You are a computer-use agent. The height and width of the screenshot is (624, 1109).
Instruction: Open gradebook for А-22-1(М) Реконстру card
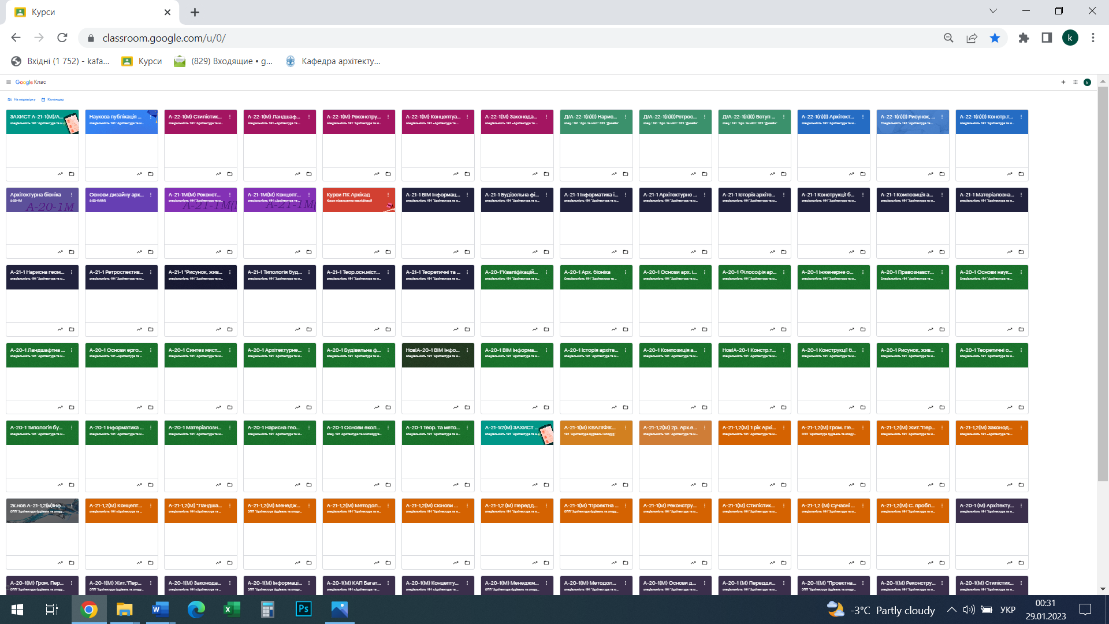coord(377,174)
